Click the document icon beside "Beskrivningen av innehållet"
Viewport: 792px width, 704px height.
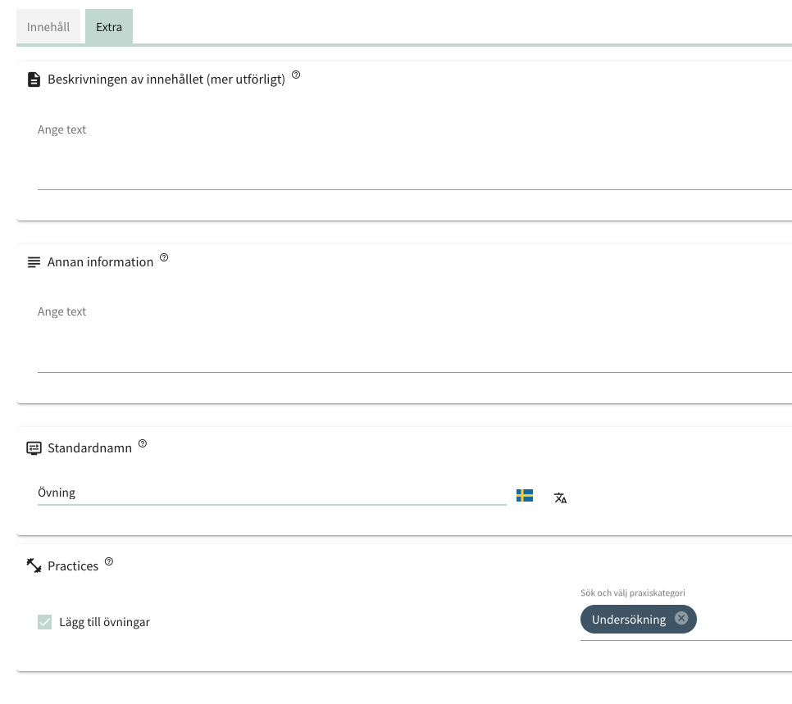tap(33, 79)
